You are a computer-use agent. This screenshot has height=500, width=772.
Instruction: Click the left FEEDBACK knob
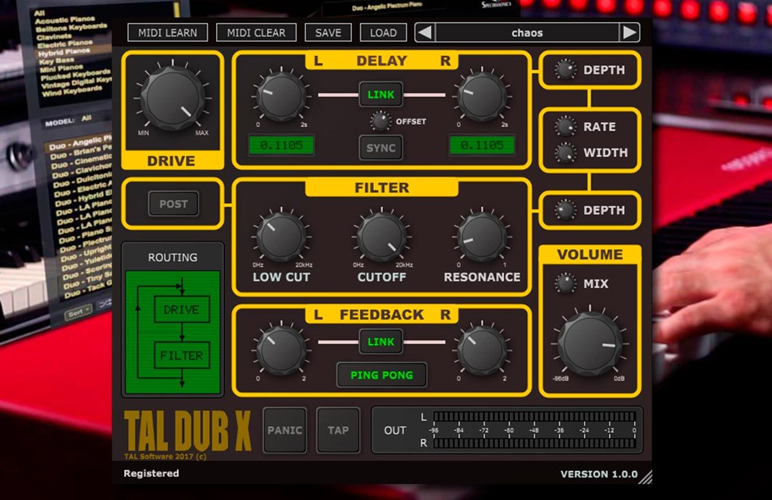280,351
